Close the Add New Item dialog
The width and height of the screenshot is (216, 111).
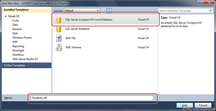point(209,2)
